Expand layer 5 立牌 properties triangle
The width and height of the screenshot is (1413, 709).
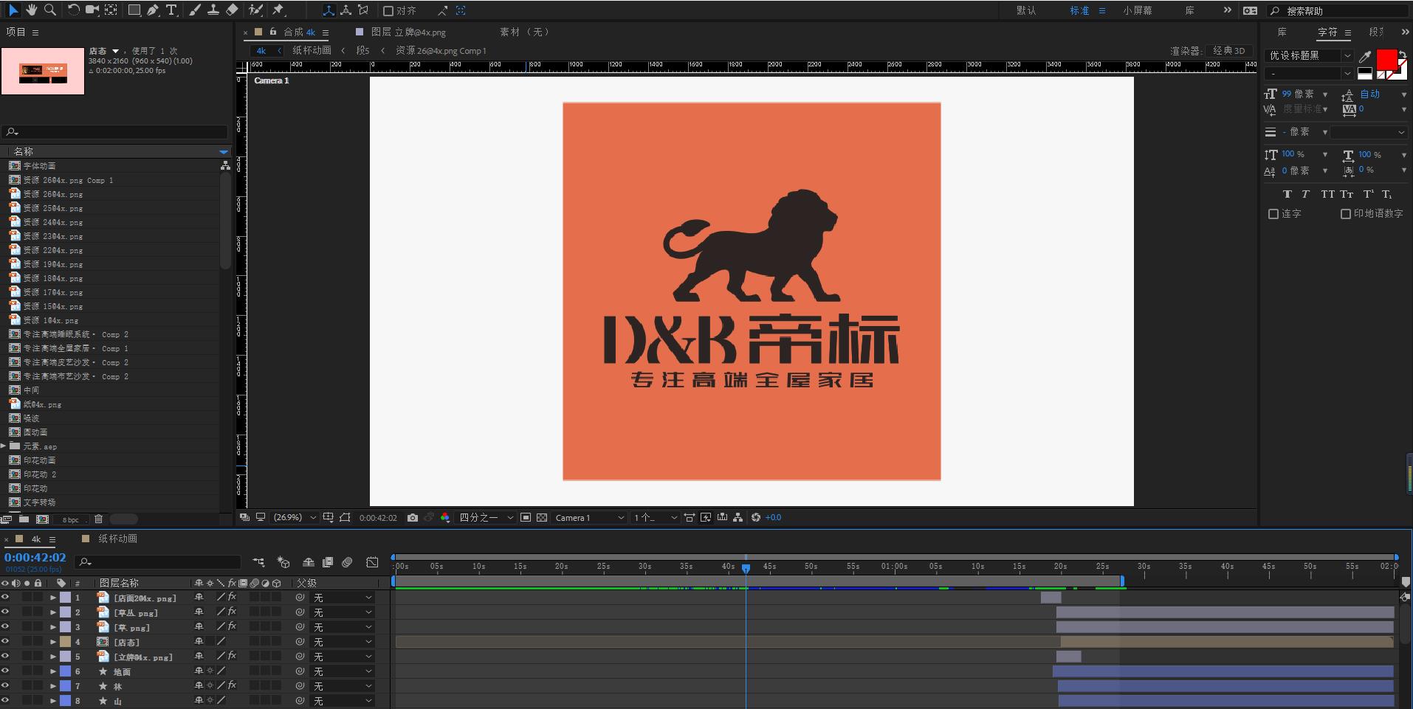[53, 657]
